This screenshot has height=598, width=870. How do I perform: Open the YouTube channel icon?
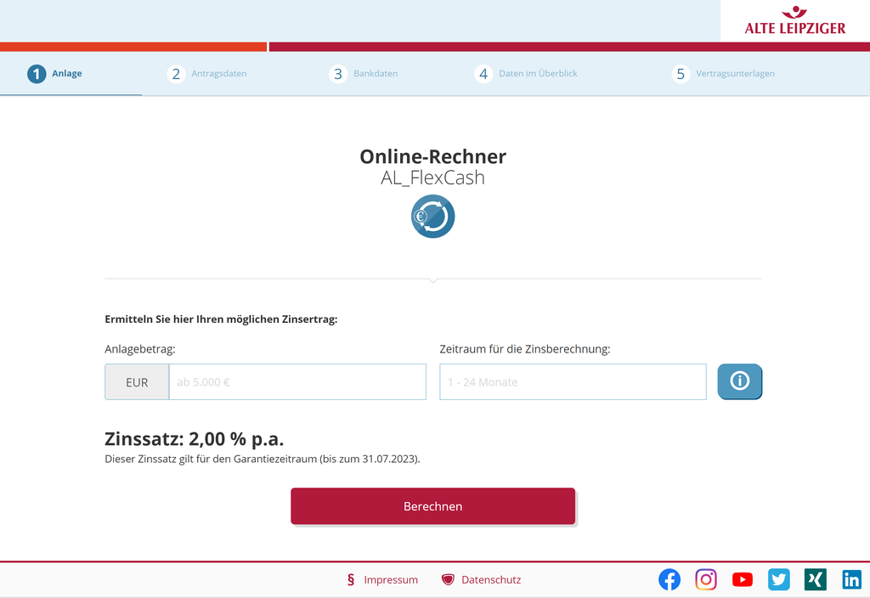(x=743, y=579)
